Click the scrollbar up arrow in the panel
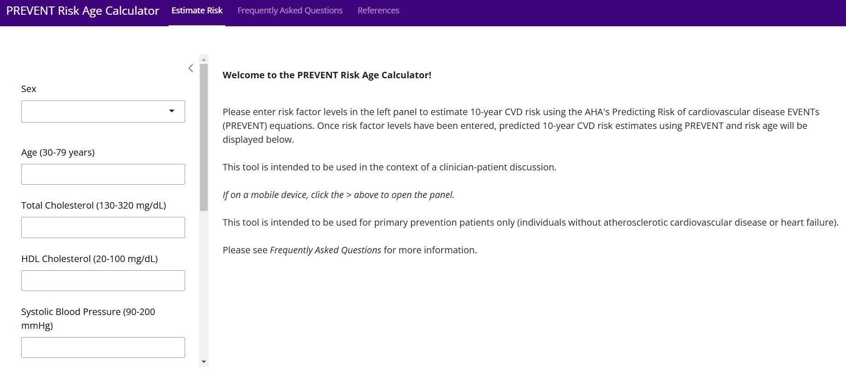The width and height of the screenshot is (846, 379). pos(204,59)
